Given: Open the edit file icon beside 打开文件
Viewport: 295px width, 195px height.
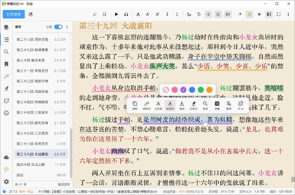Looking at the screenshot, I should [31, 14].
